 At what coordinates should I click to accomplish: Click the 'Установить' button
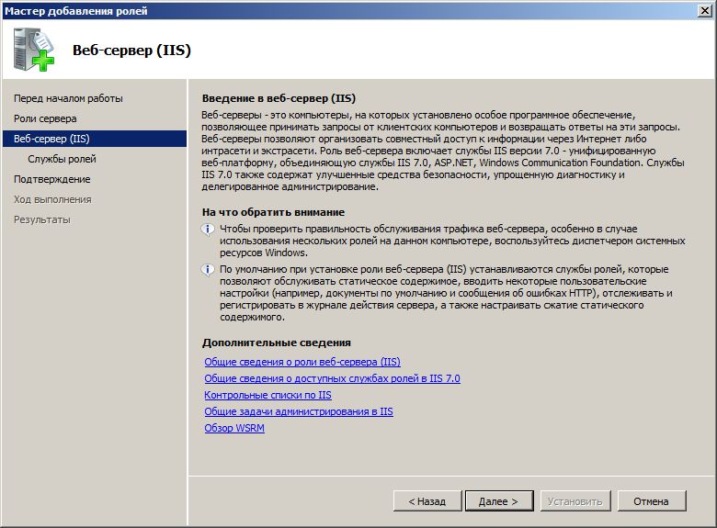(x=575, y=501)
